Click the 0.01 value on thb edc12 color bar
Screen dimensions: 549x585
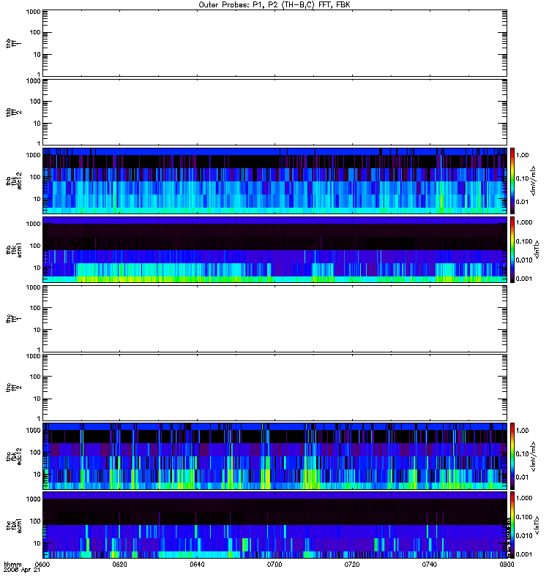[x=522, y=202]
